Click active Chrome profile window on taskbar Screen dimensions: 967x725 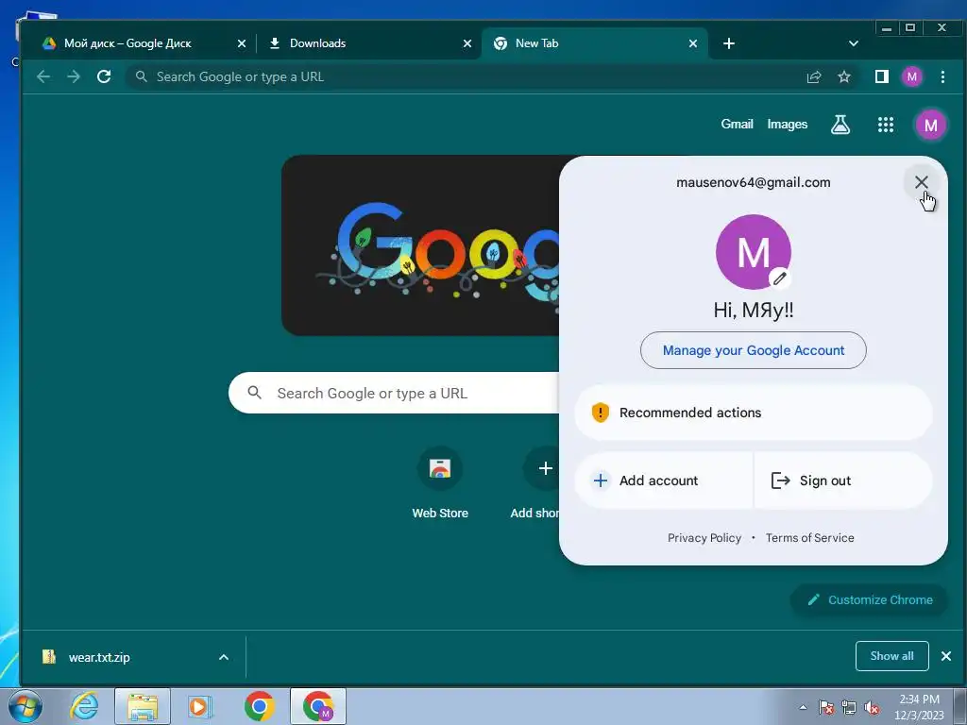tap(317, 706)
